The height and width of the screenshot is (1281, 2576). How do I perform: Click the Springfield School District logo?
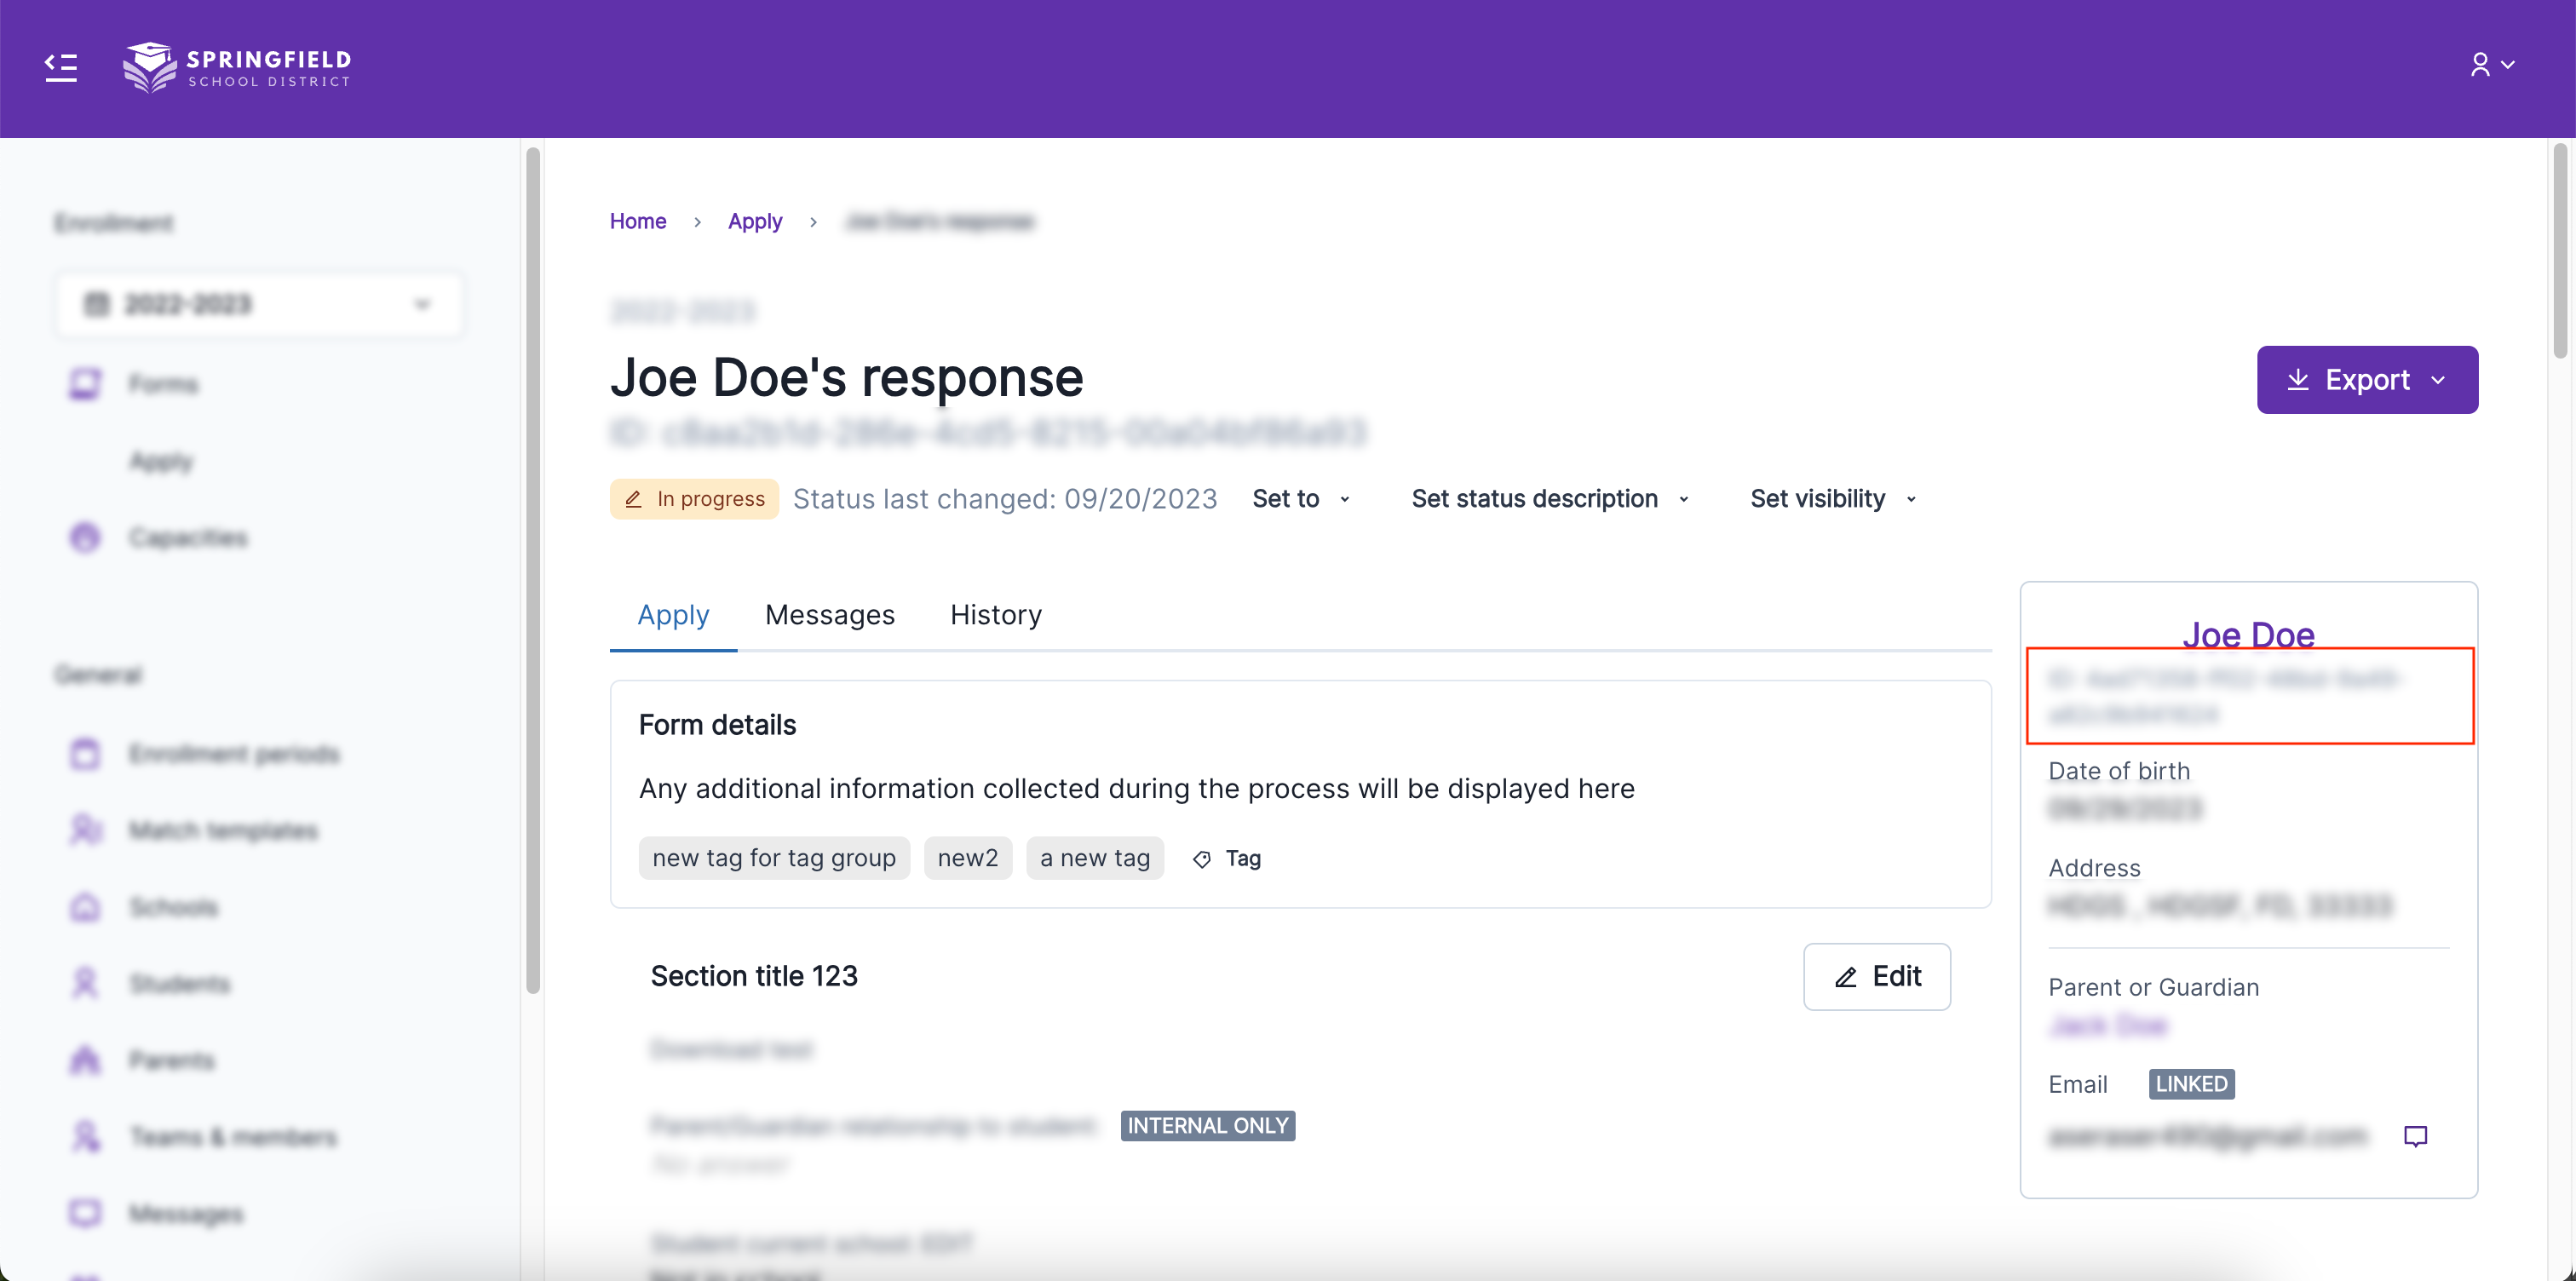click(x=237, y=67)
